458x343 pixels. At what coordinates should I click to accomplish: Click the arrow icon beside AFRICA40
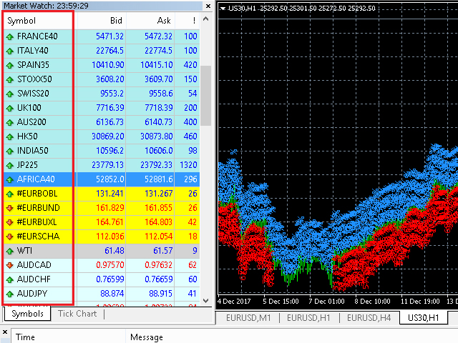(x=10, y=179)
